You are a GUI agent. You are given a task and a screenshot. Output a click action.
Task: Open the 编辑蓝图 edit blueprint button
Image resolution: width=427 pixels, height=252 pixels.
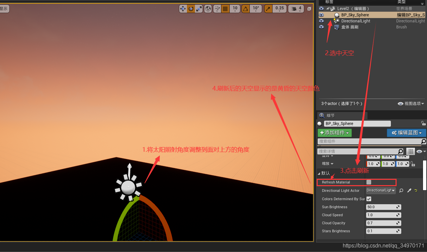click(x=407, y=133)
